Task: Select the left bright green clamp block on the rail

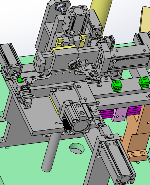Action: point(117,86)
